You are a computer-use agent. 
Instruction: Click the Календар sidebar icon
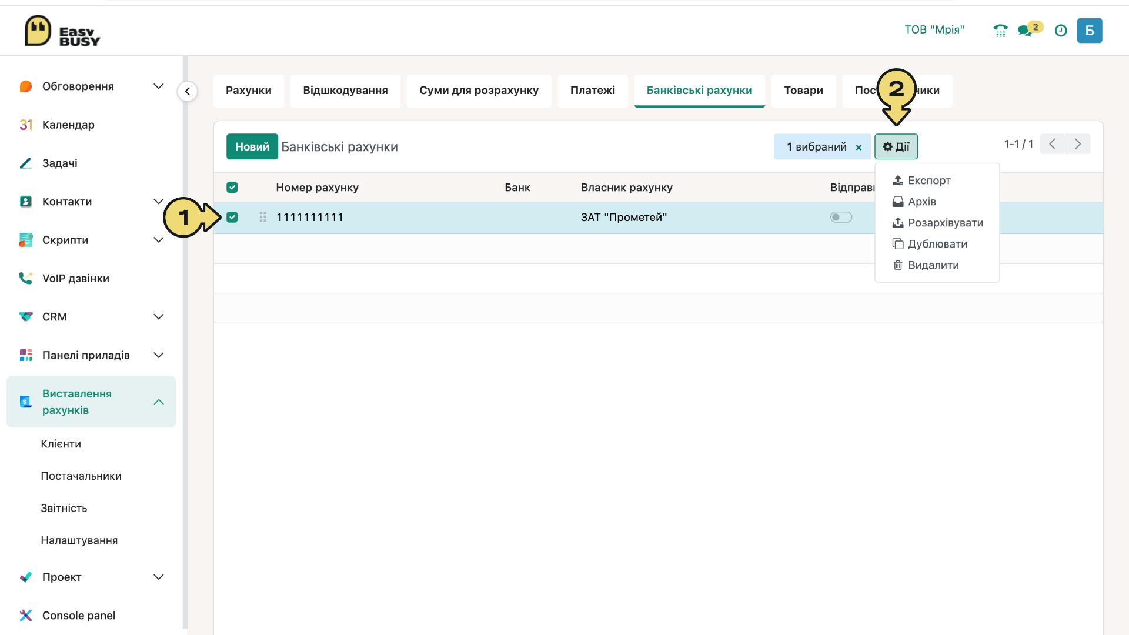tap(25, 125)
